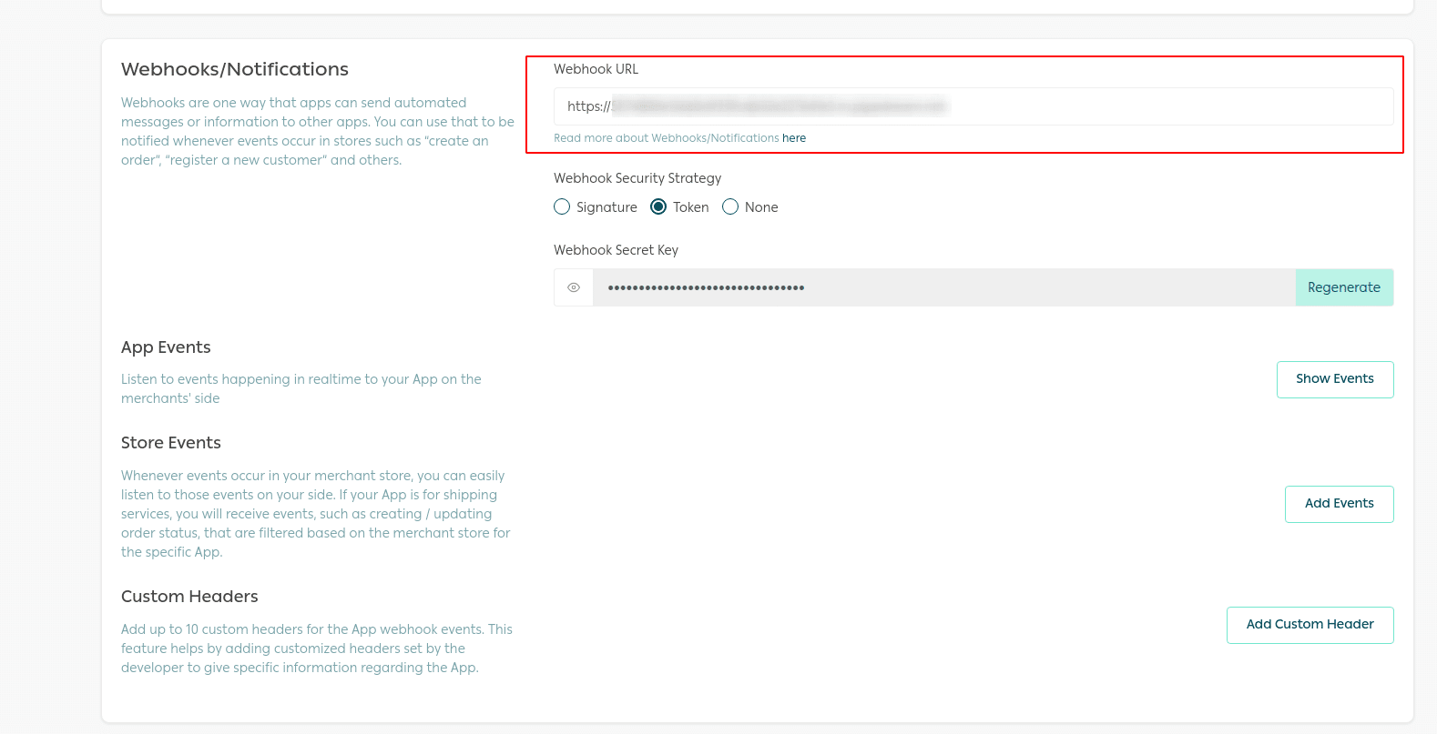The width and height of the screenshot is (1437, 734).
Task: Click the Webhook Security Strategy label
Action: coord(637,178)
